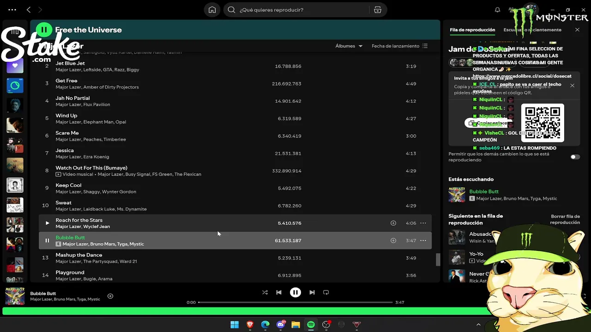Toggle letting others change what is playing

tap(575, 157)
